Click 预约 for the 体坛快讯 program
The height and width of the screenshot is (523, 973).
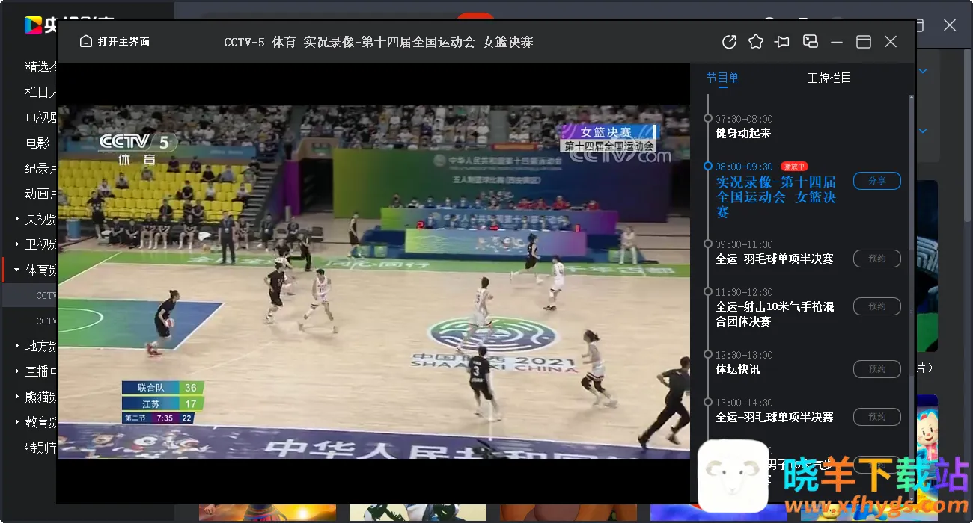[x=876, y=369]
